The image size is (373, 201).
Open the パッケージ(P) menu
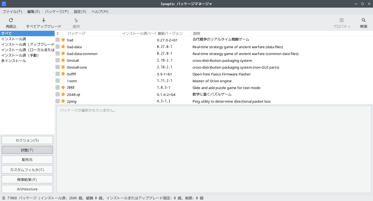click(x=57, y=11)
